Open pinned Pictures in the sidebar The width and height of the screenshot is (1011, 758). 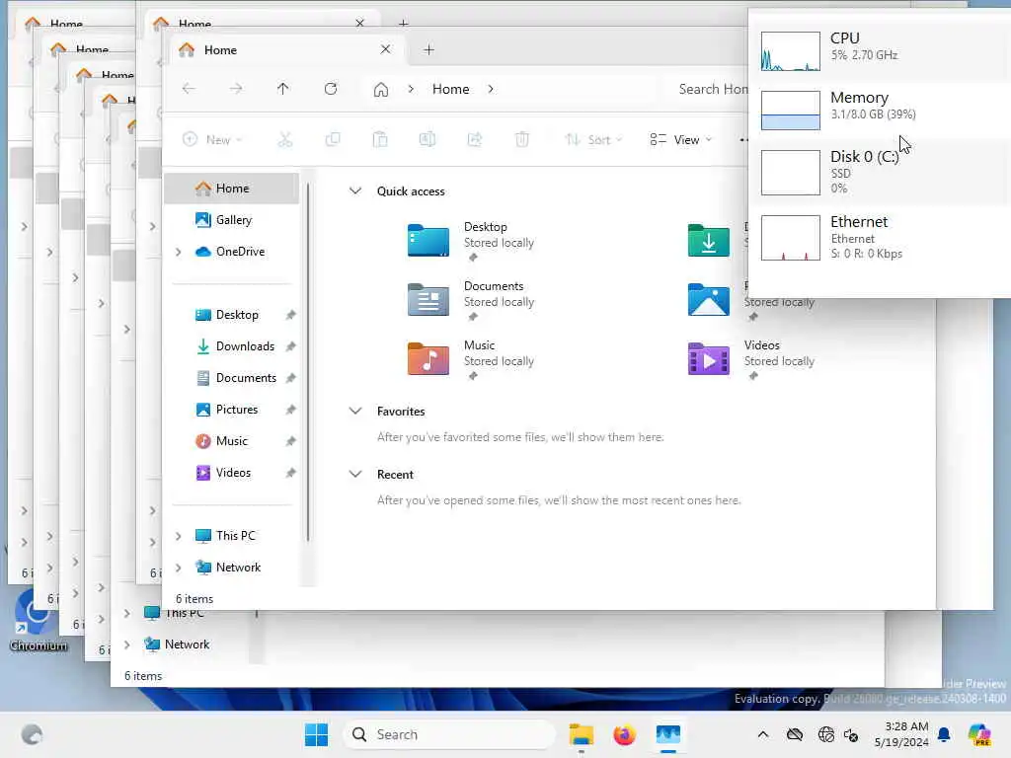click(x=232, y=410)
